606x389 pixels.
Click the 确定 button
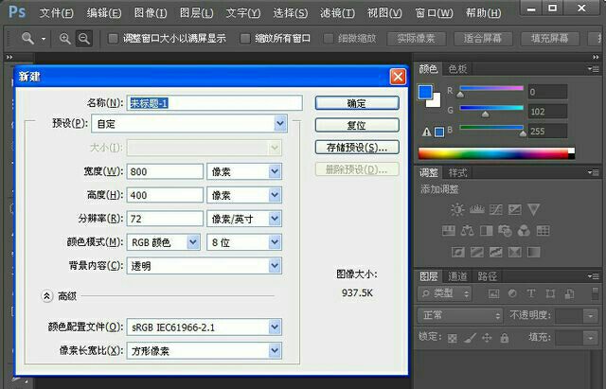point(356,103)
